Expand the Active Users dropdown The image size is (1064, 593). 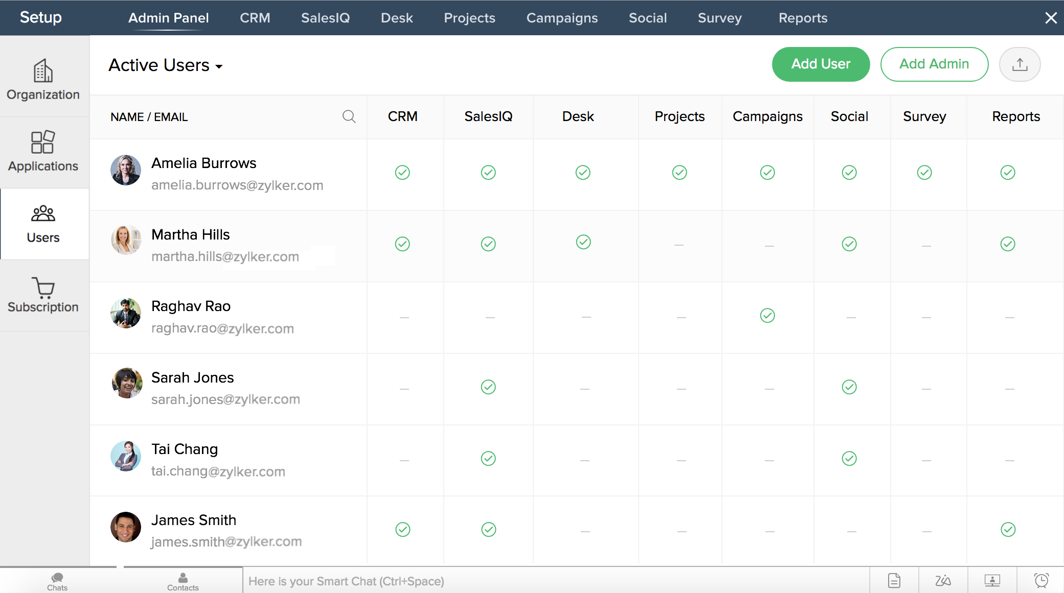pos(166,65)
